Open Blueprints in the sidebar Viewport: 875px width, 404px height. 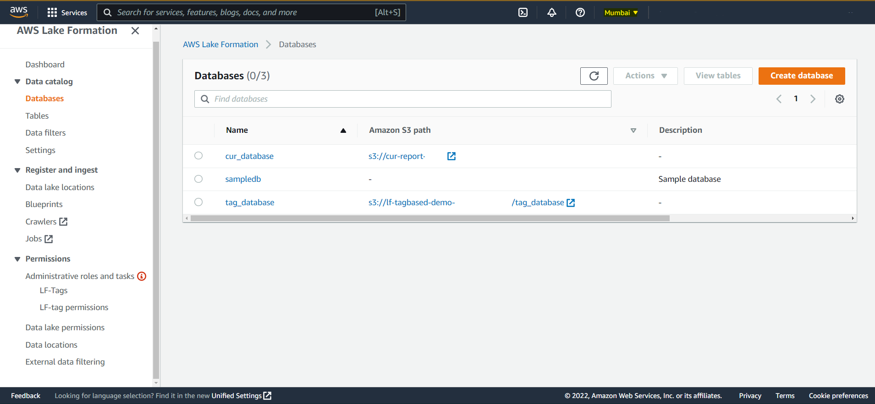44,204
